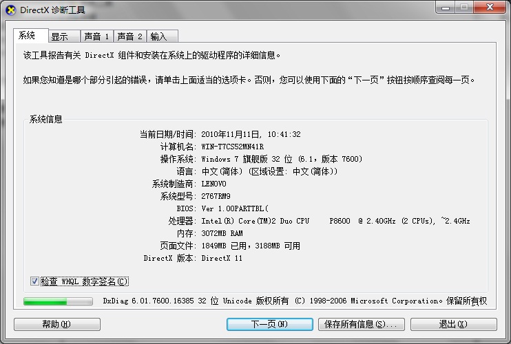Screen dimensions: 511x344
Task: Click the operating system value Windows 7 旗舰版
Action: click(x=282, y=159)
